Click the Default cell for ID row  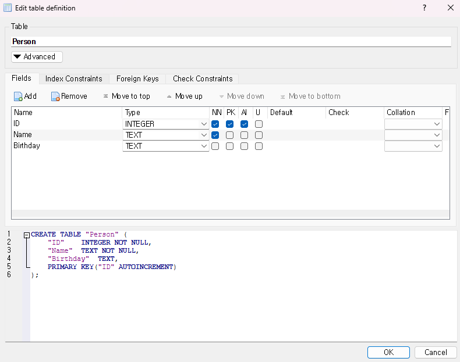pos(296,124)
